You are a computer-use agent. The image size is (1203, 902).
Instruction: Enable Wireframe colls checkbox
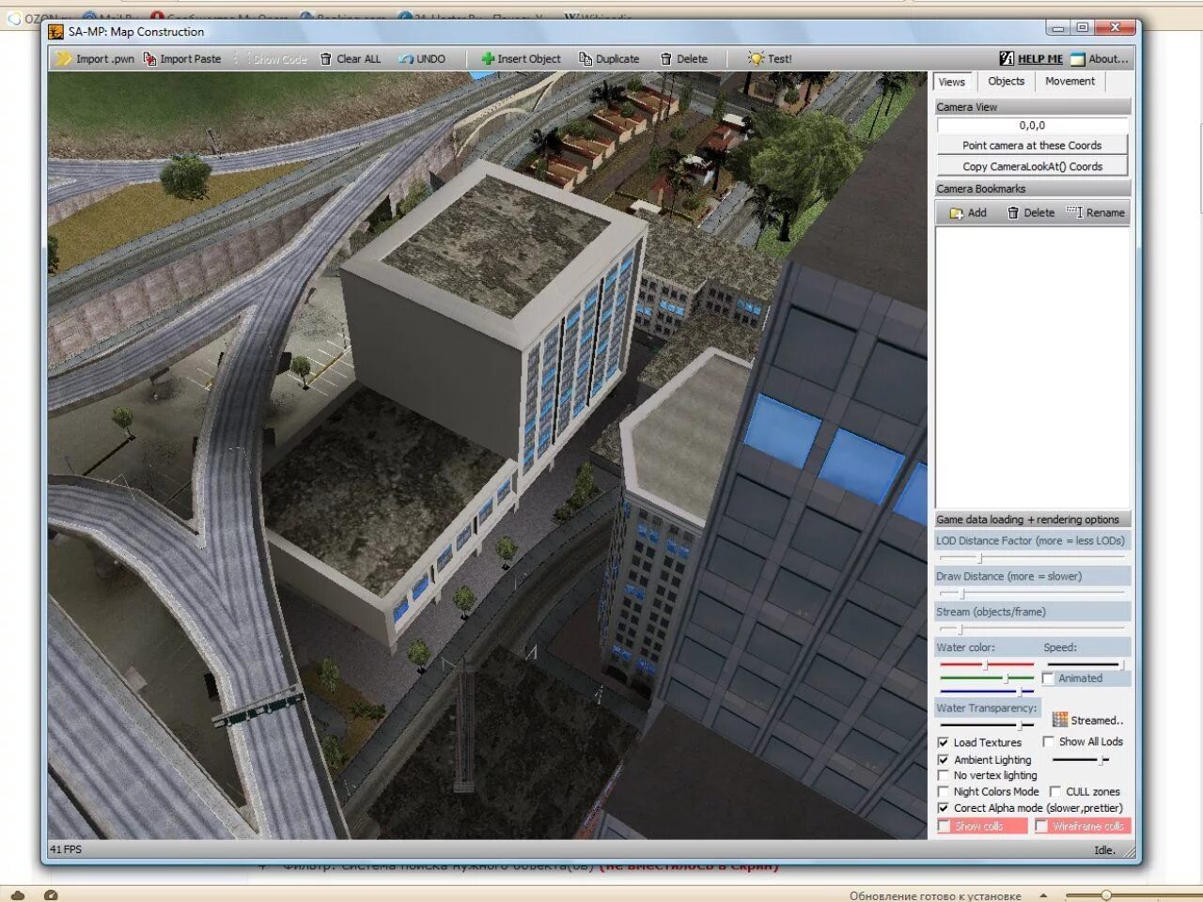1041,826
